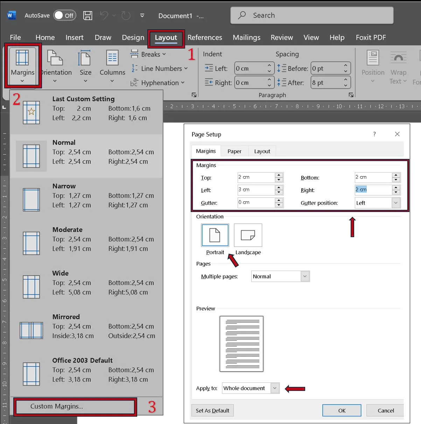Choose the Moderate margins preset
The image size is (421, 424).
(86, 243)
